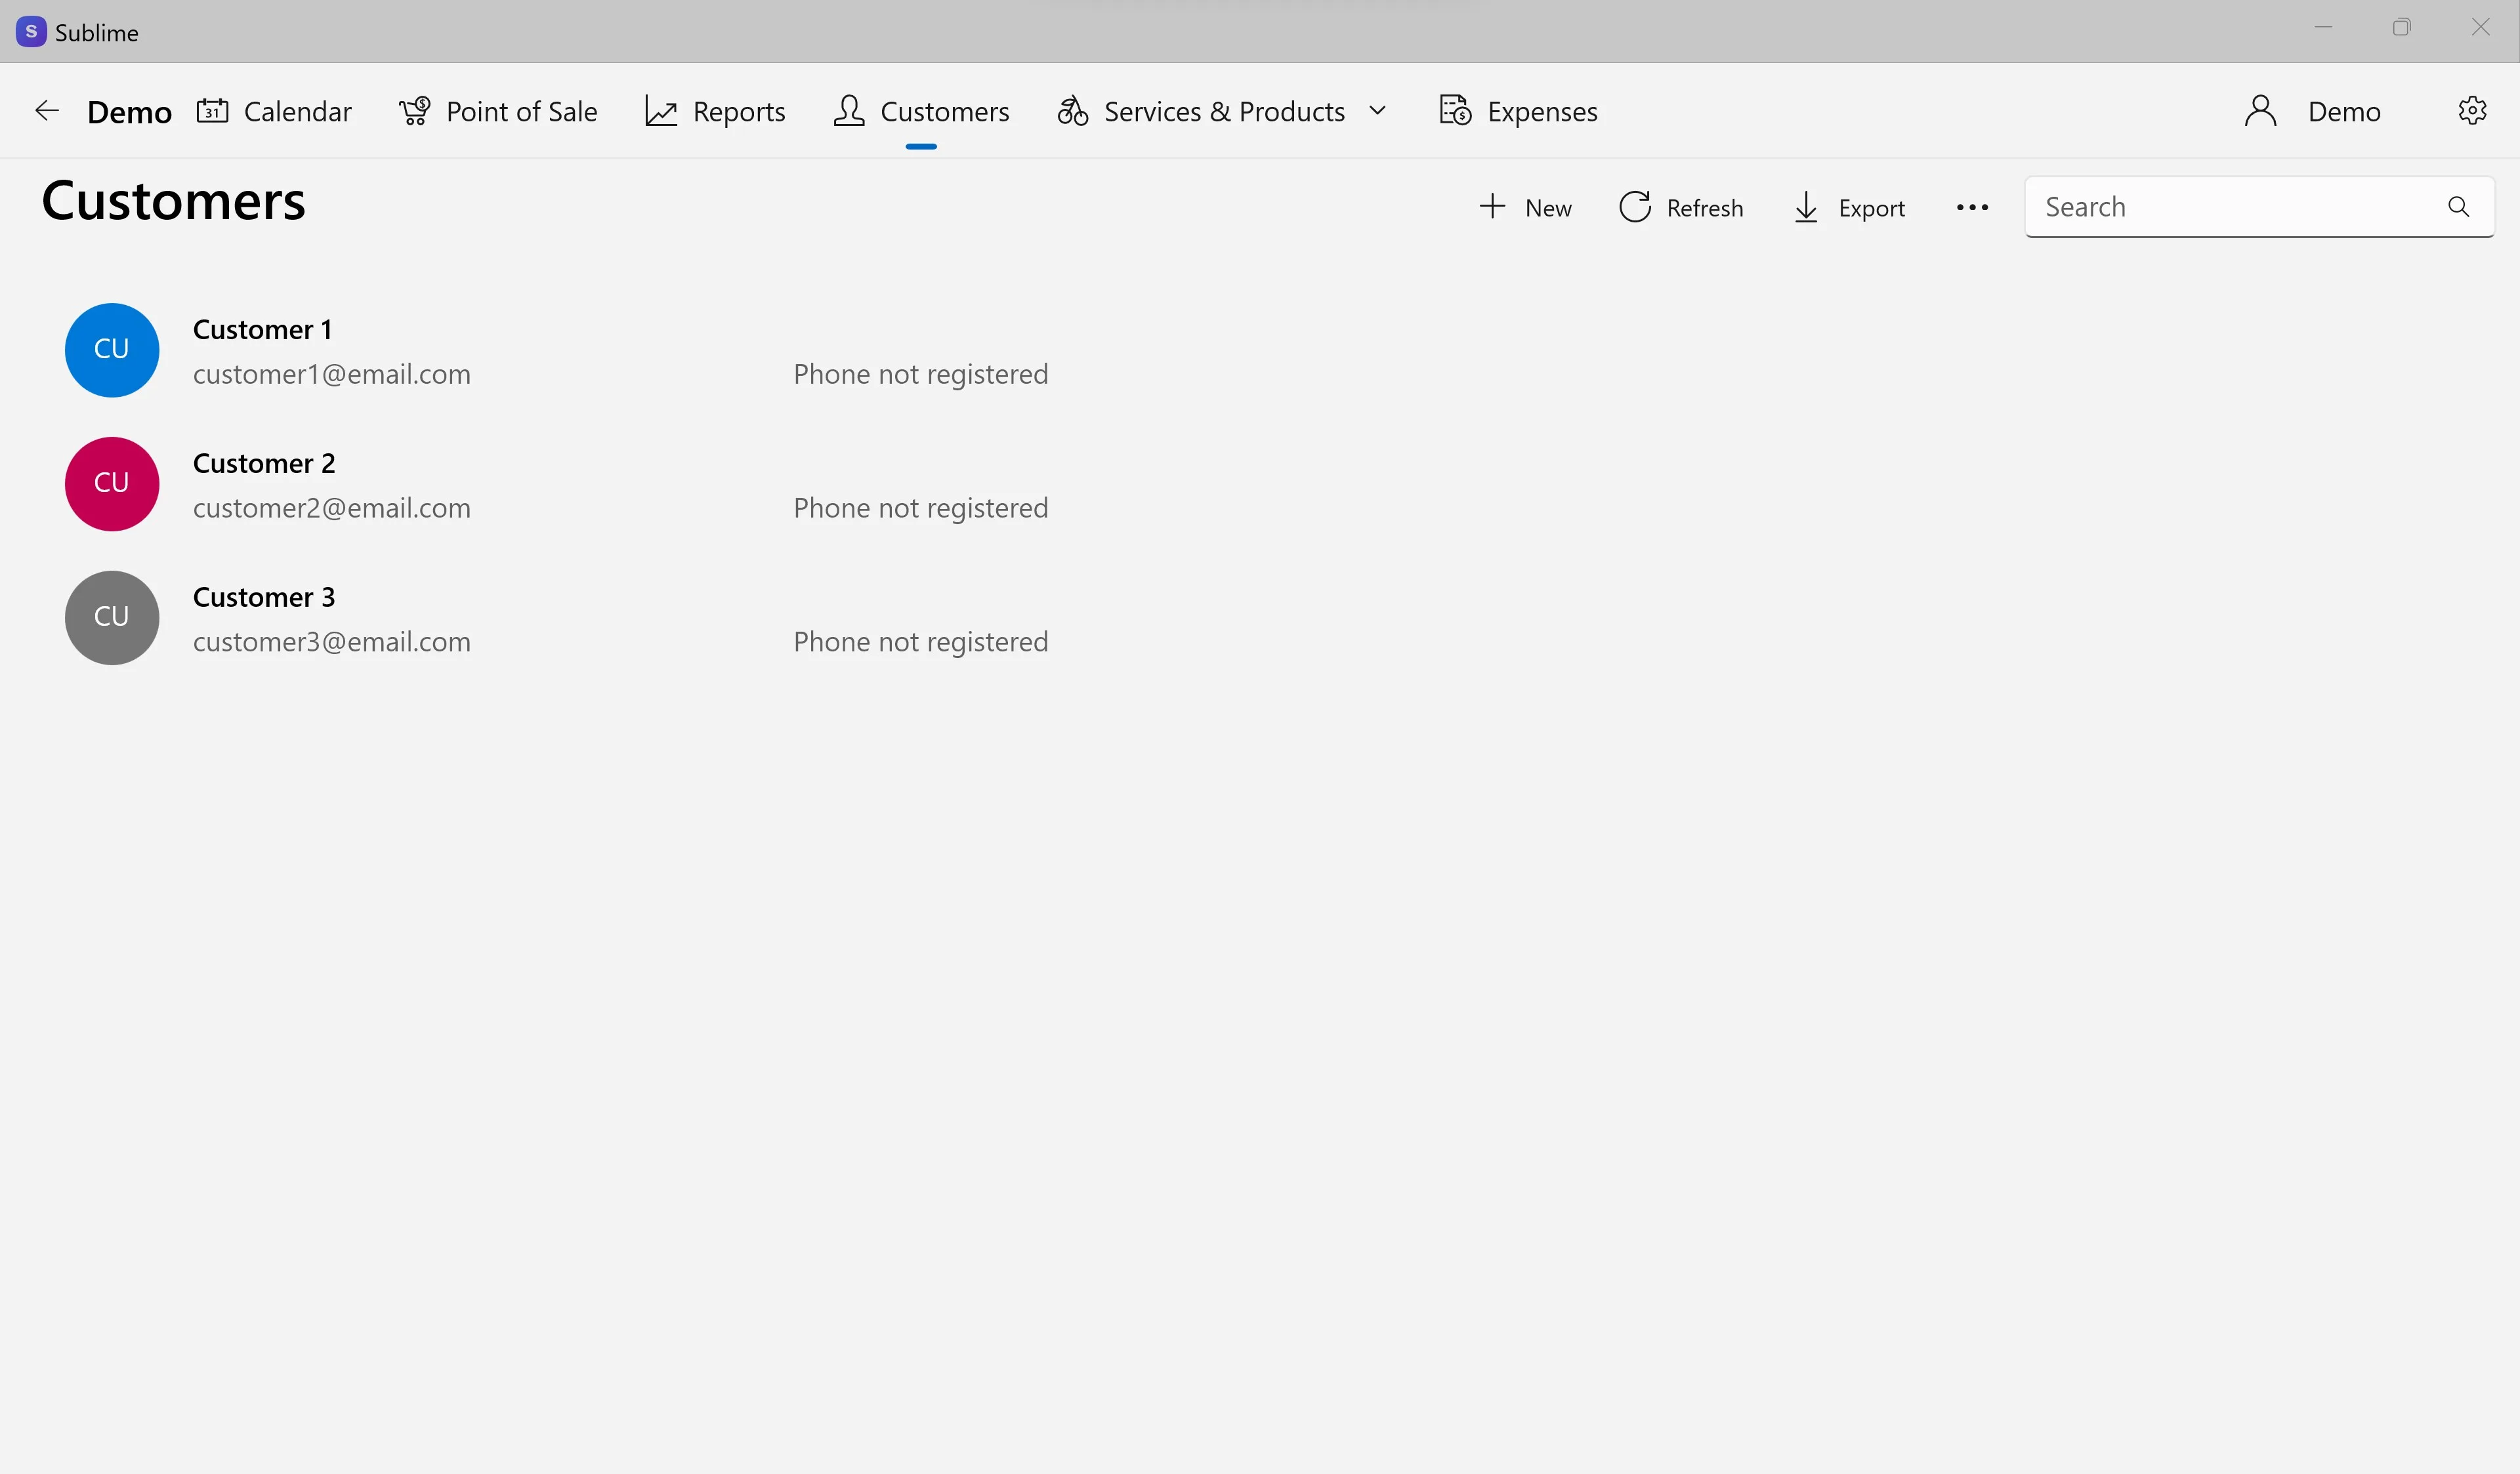
Task: Click the New label text
Action: (x=1548, y=208)
